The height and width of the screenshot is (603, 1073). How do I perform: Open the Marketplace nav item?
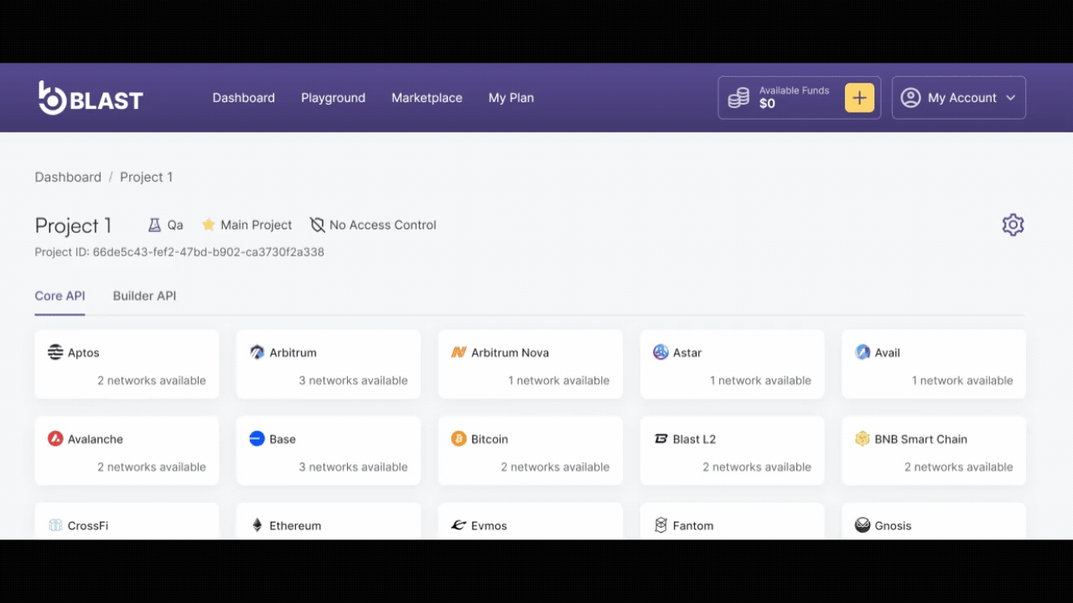[427, 98]
